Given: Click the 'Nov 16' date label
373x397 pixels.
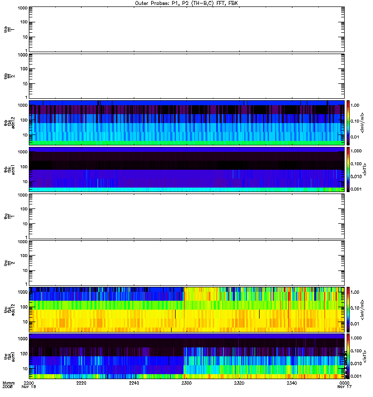Looking at the screenshot, I should pyautogui.click(x=29, y=387).
